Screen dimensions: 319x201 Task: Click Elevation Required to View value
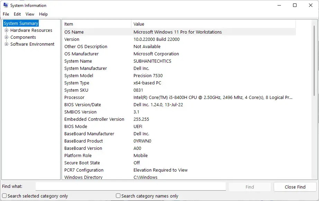coord(161,170)
